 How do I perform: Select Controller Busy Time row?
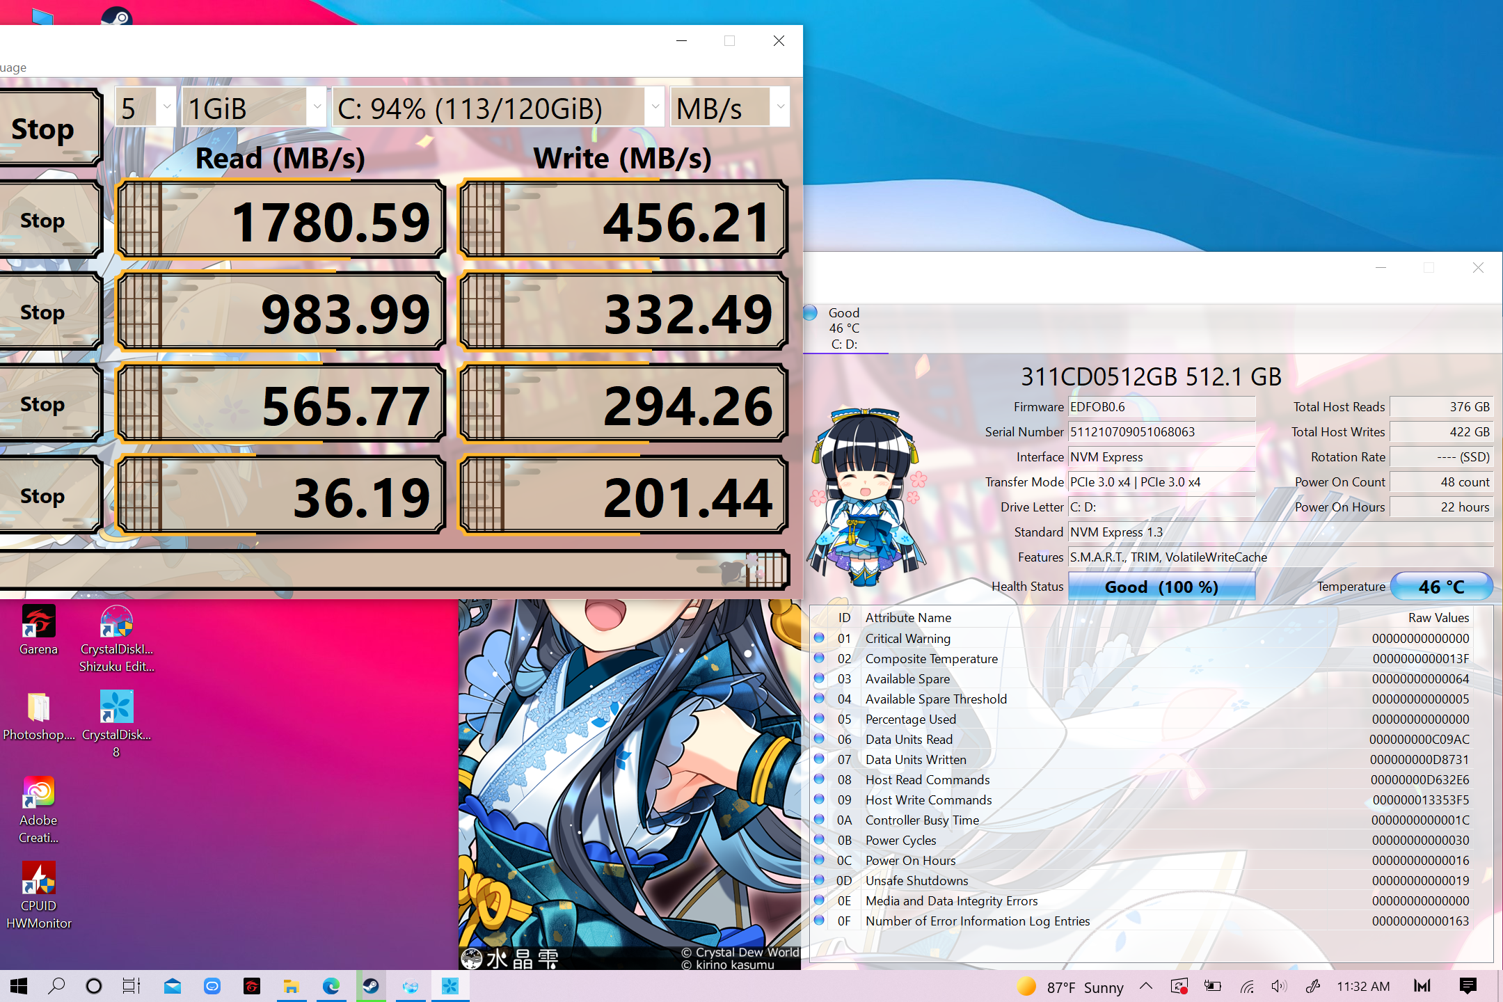click(x=1143, y=820)
